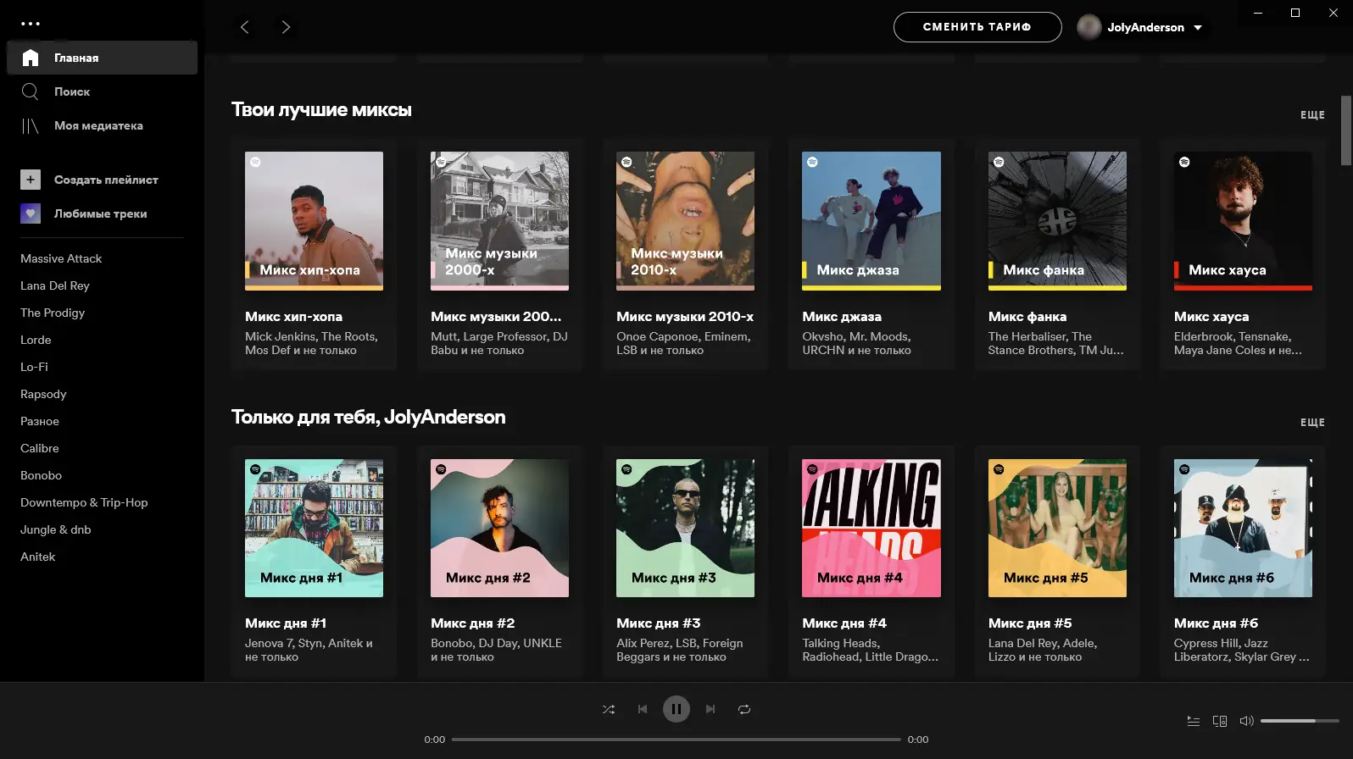This screenshot has width=1353, height=759.
Task: Open Lo-Fi playlist
Action: pyautogui.click(x=34, y=367)
